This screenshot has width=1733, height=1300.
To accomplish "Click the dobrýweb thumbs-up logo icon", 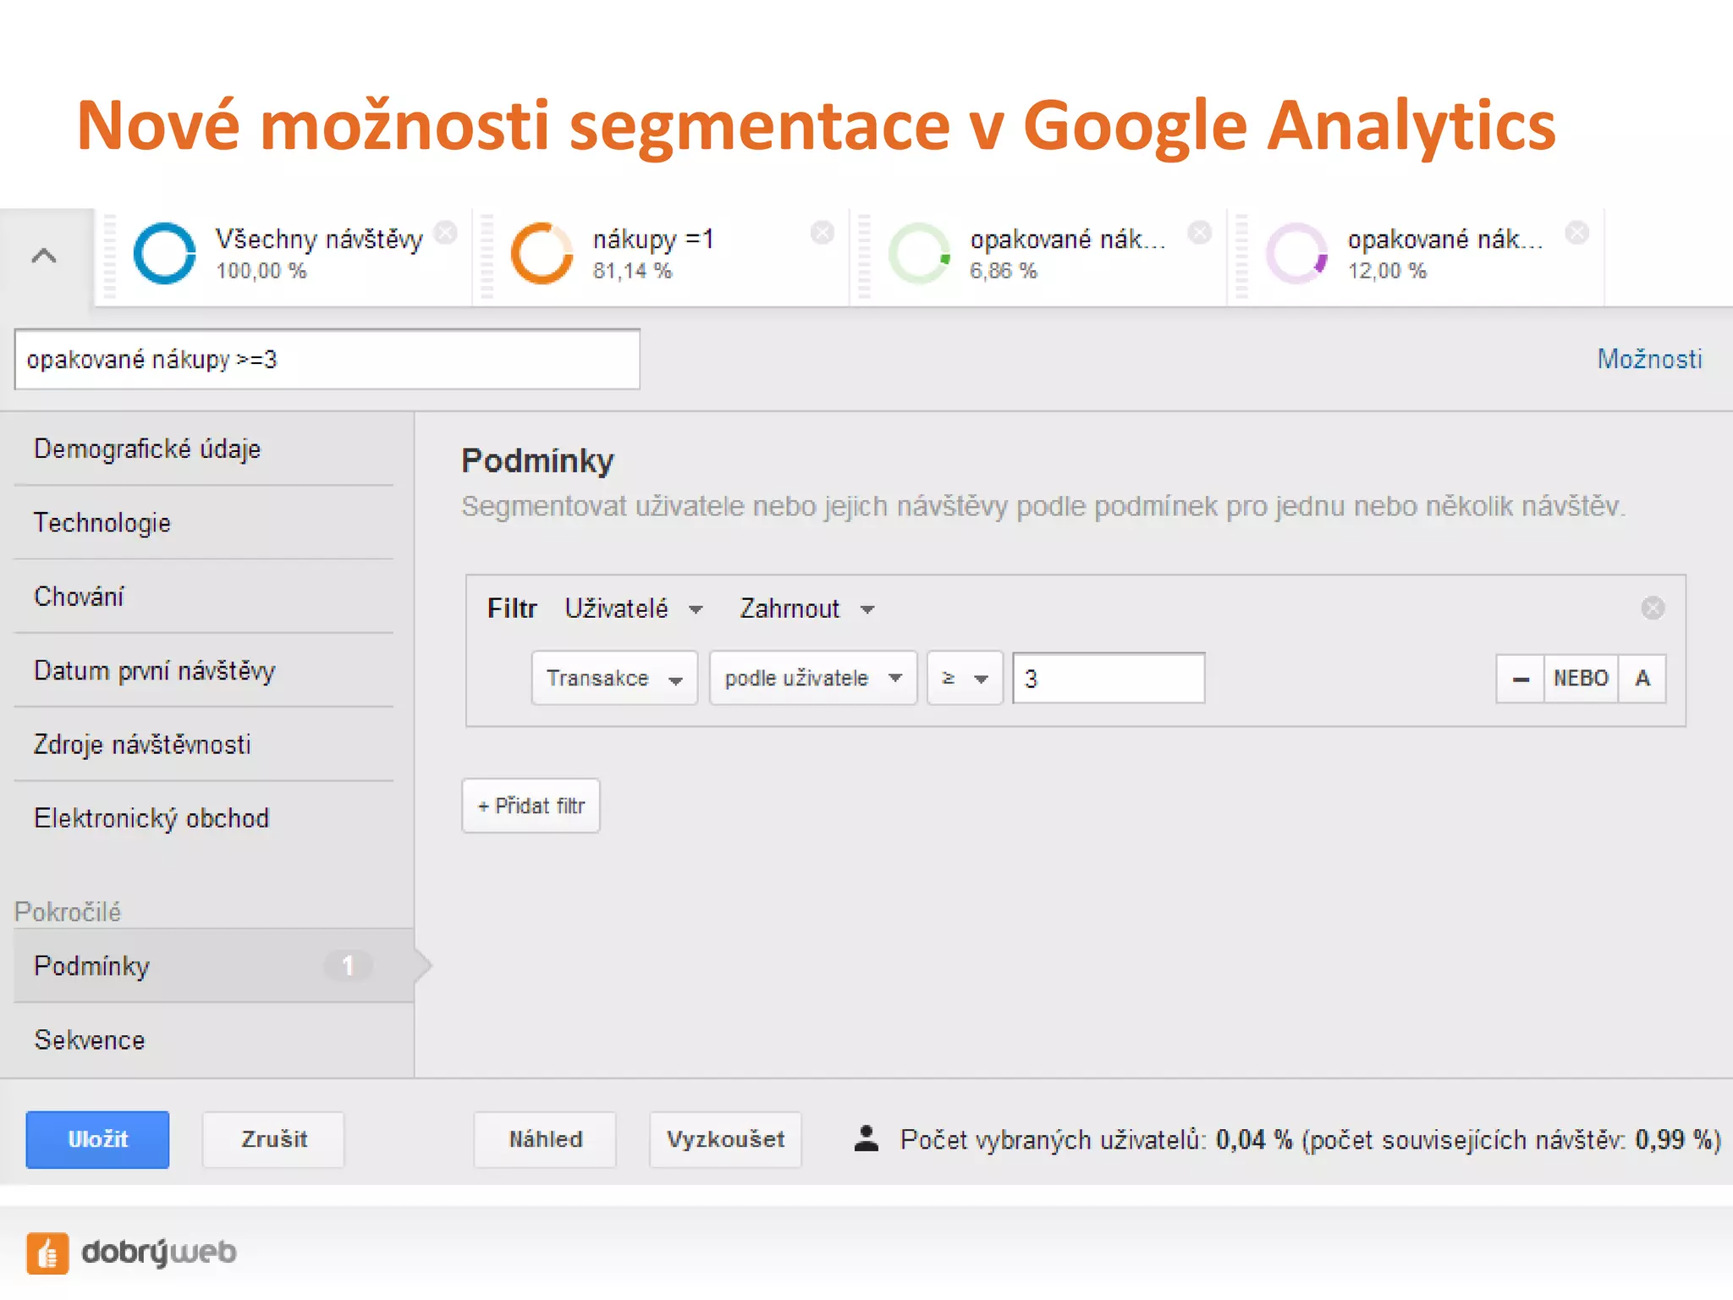I will pos(47,1253).
